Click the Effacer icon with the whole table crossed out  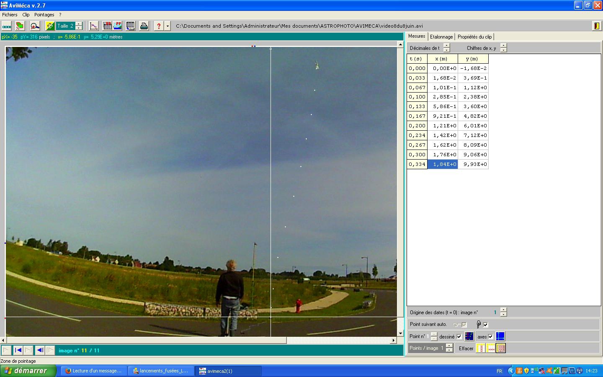(x=501, y=348)
